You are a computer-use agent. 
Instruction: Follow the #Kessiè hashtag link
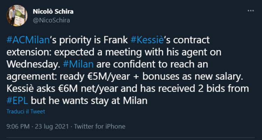tap(147, 40)
